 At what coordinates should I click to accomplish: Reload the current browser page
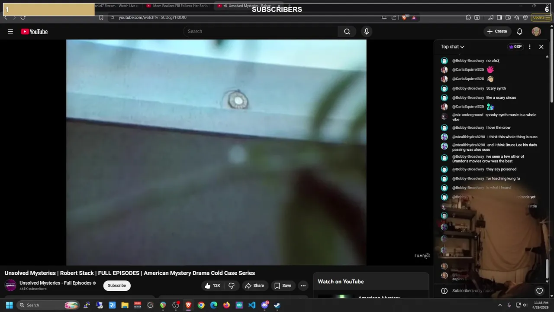23,17
